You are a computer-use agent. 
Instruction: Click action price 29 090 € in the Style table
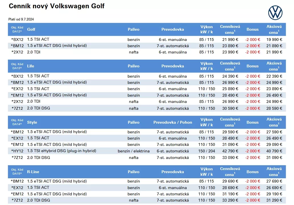(274, 144)
